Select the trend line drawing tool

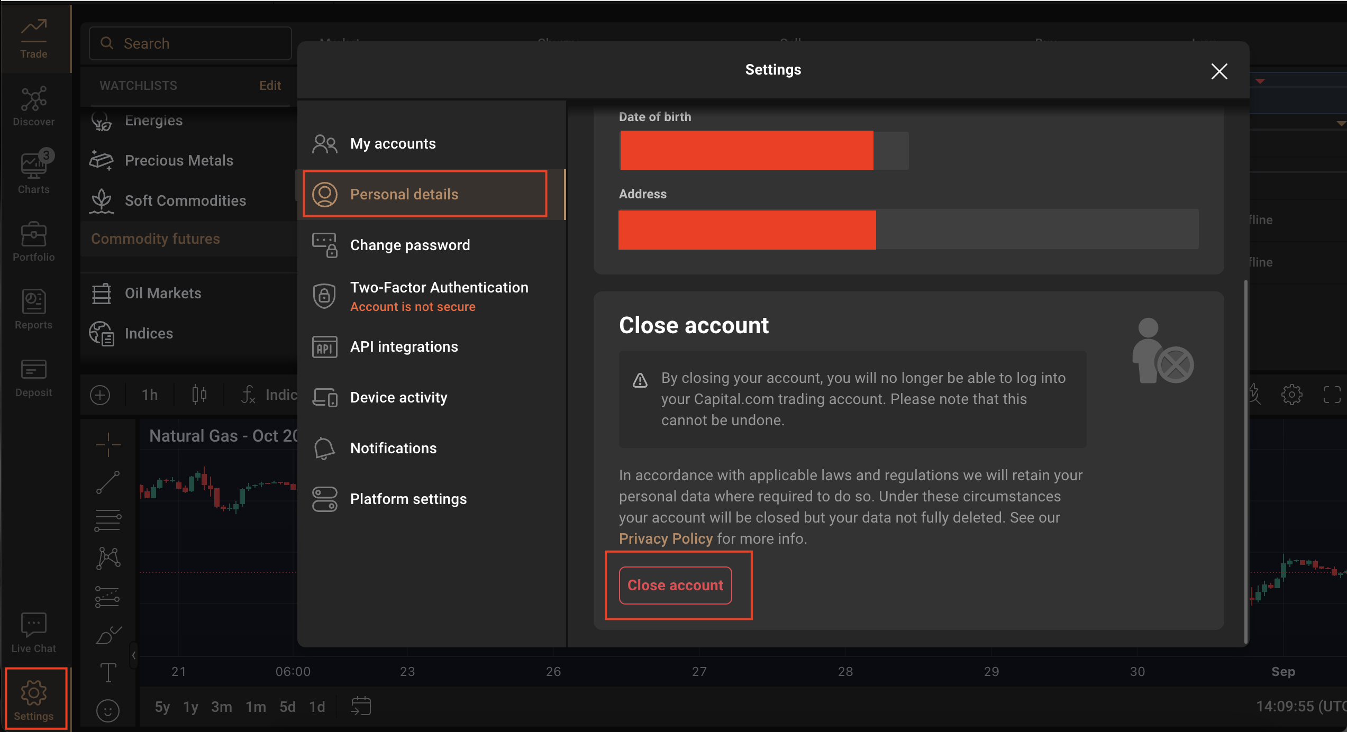pyautogui.click(x=108, y=482)
